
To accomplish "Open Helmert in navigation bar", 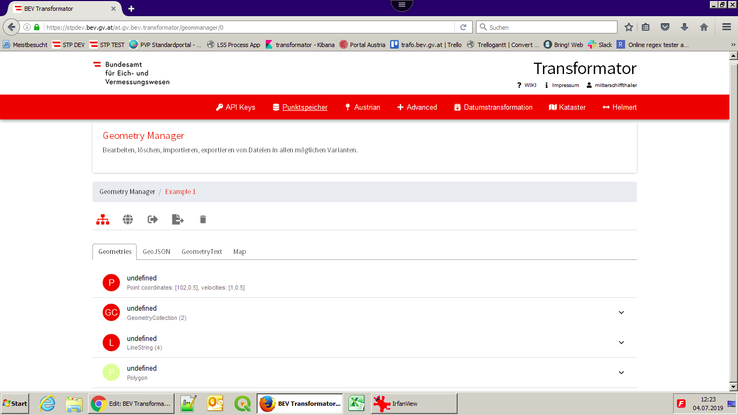I will (620, 107).
